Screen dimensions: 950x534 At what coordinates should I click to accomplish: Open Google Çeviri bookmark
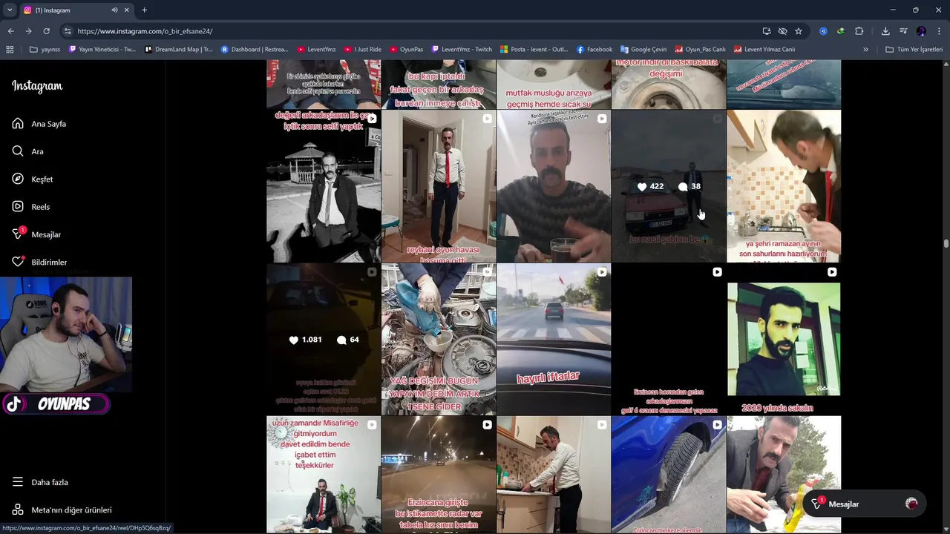coord(643,50)
